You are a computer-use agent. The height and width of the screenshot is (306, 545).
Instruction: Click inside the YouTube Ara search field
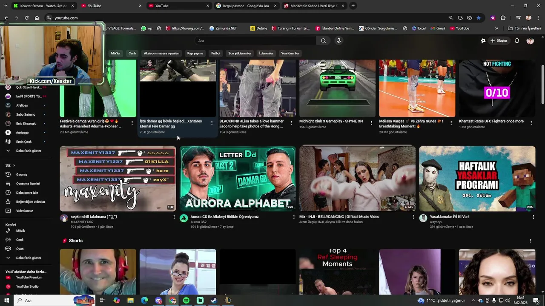click(x=255, y=41)
